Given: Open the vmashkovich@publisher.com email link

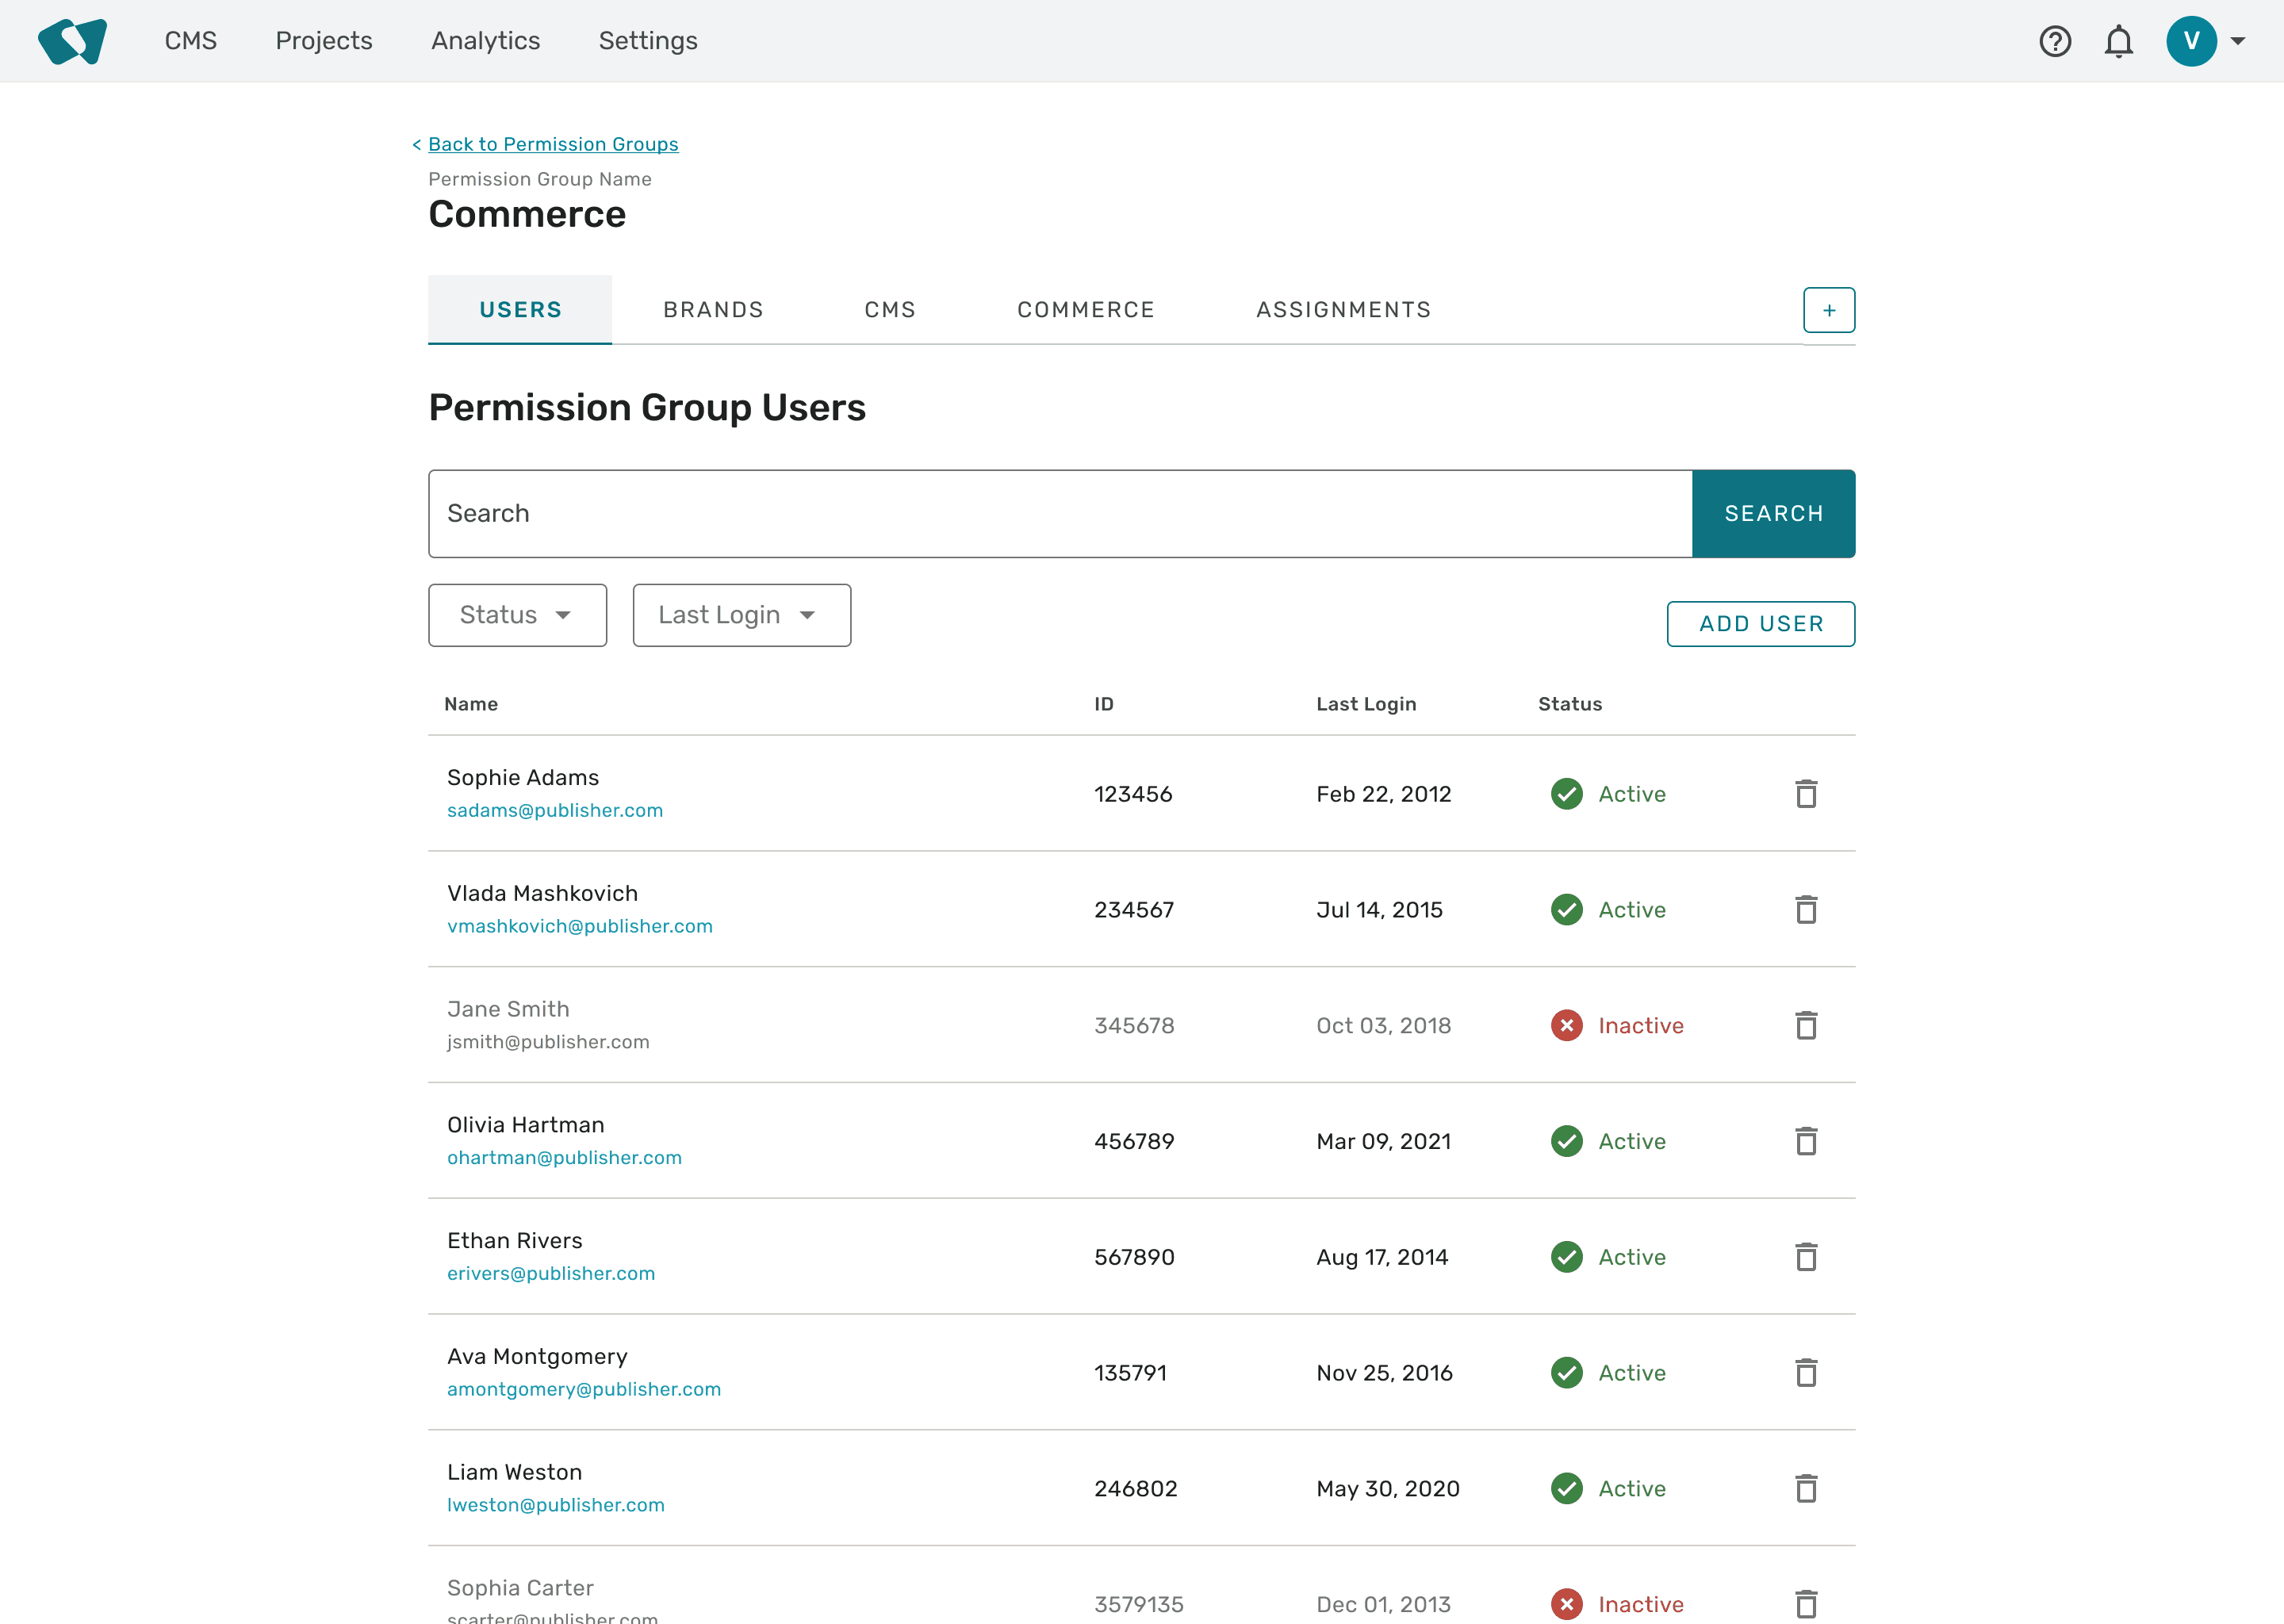Looking at the screenshot, I should [x=579, y=926].
